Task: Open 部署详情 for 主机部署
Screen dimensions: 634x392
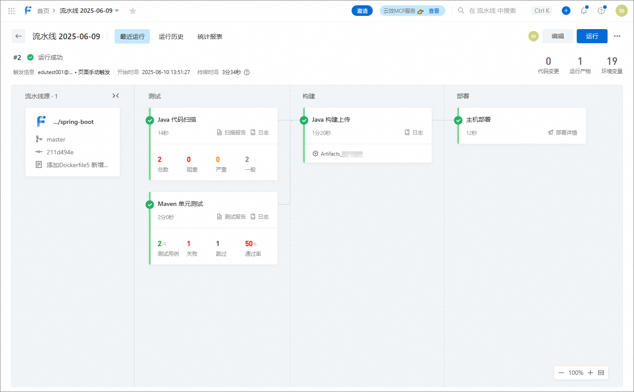Action: pyautogui.click(x=562, y=132)
